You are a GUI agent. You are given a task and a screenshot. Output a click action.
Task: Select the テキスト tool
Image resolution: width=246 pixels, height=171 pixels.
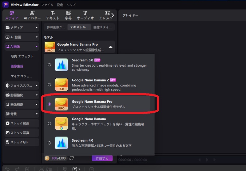[x=53, y=15]
